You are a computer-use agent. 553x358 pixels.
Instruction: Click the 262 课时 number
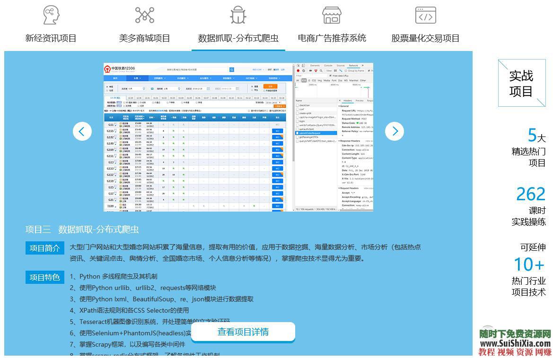click(531, 194)
